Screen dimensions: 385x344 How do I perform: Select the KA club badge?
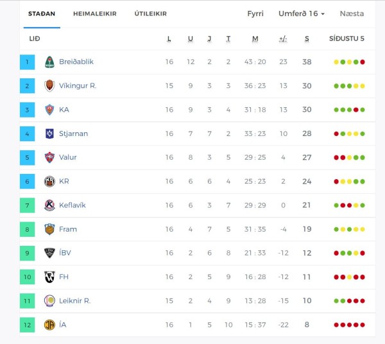pyautogui.click(x=49, y=110)
